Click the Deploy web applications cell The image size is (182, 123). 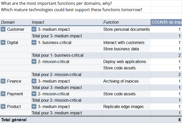click(x=126, y=61)
